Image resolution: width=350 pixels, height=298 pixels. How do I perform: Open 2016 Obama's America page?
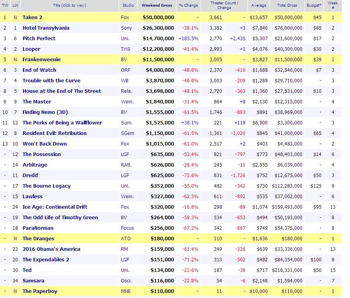point(52,249)
